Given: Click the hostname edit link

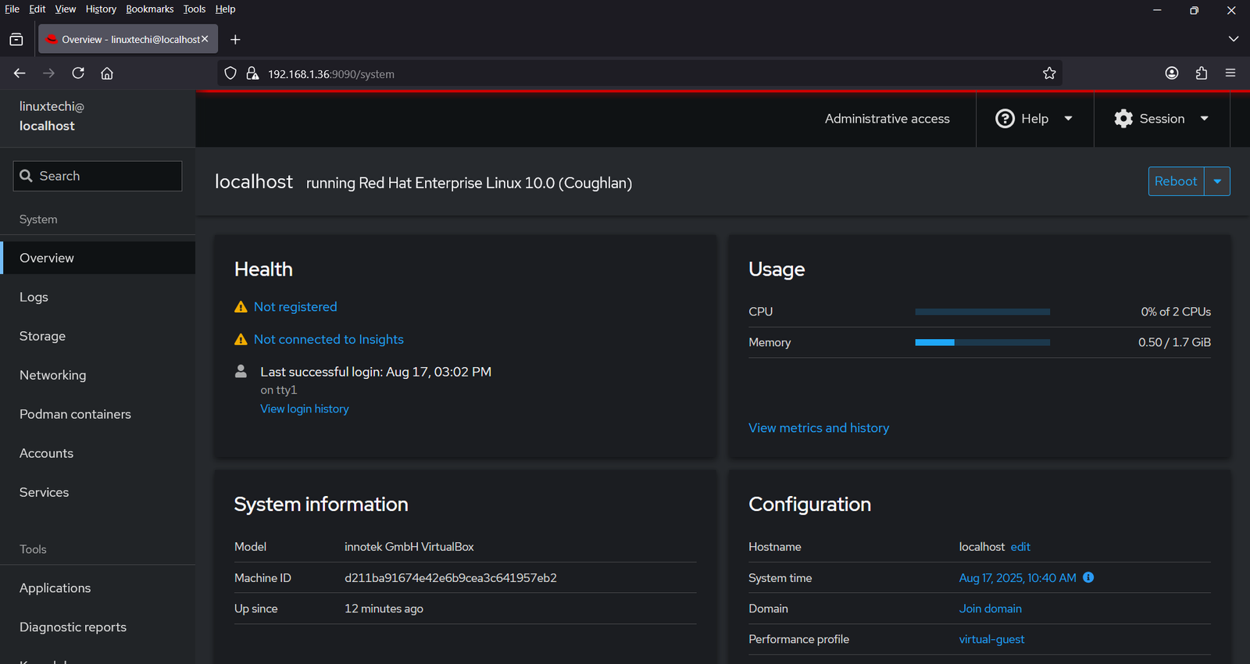Looking at the screenshot, I should click(x=1020, y=547).
